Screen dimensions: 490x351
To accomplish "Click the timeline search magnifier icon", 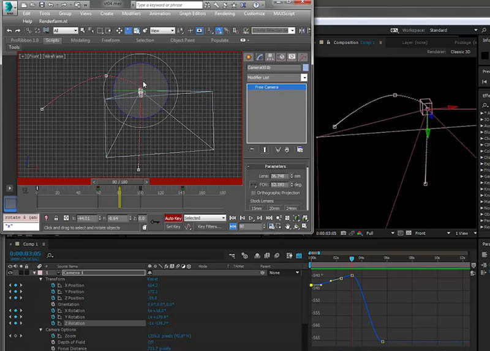I will (x=50, y=256).
